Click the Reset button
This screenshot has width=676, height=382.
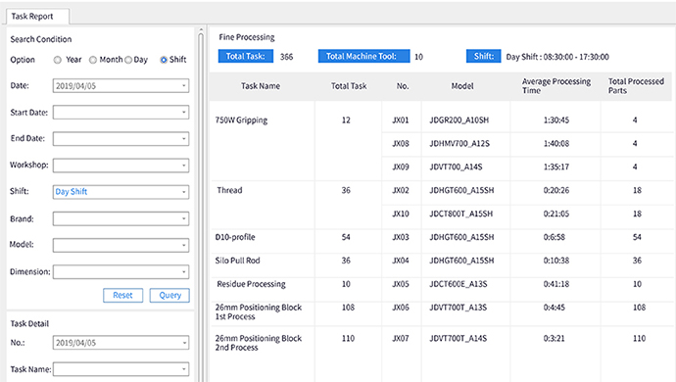point(122,296)
